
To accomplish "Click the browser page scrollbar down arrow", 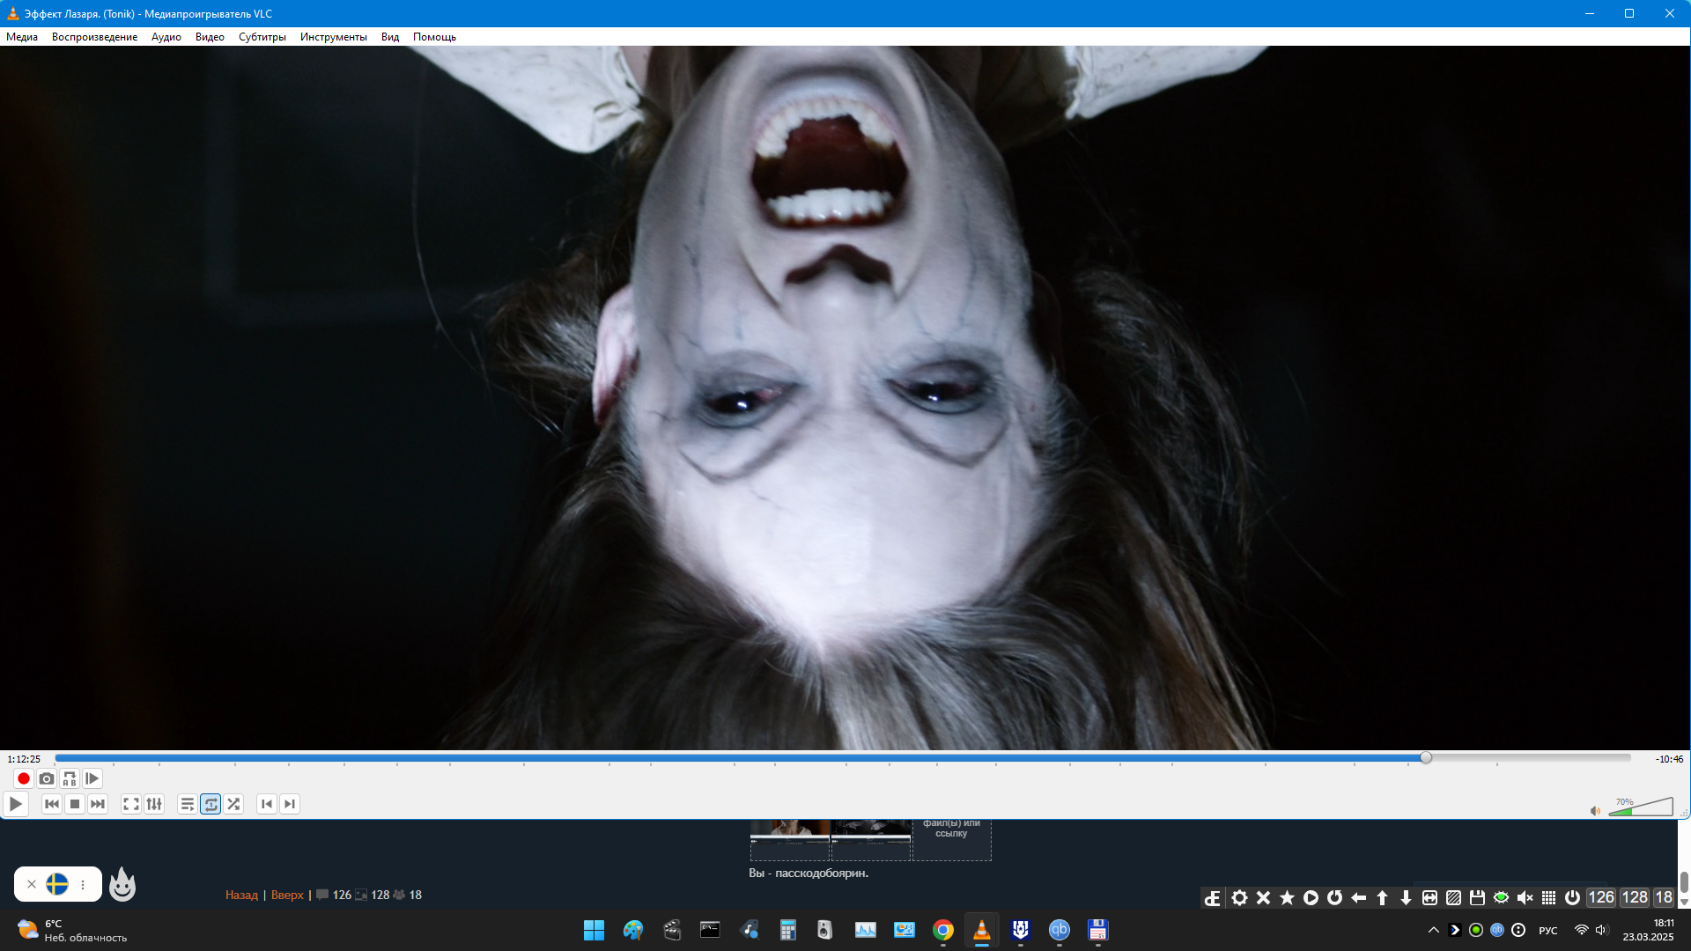I will [x=1684, y=902].
